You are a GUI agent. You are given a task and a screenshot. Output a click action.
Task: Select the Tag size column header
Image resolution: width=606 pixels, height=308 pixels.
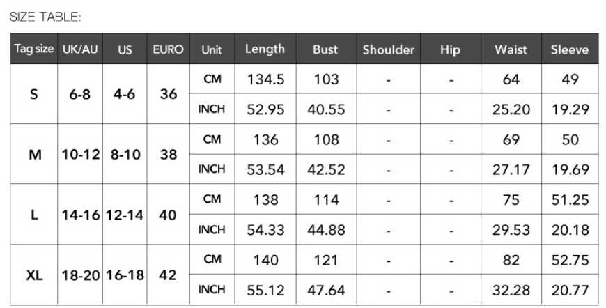[x=34, y=49]
